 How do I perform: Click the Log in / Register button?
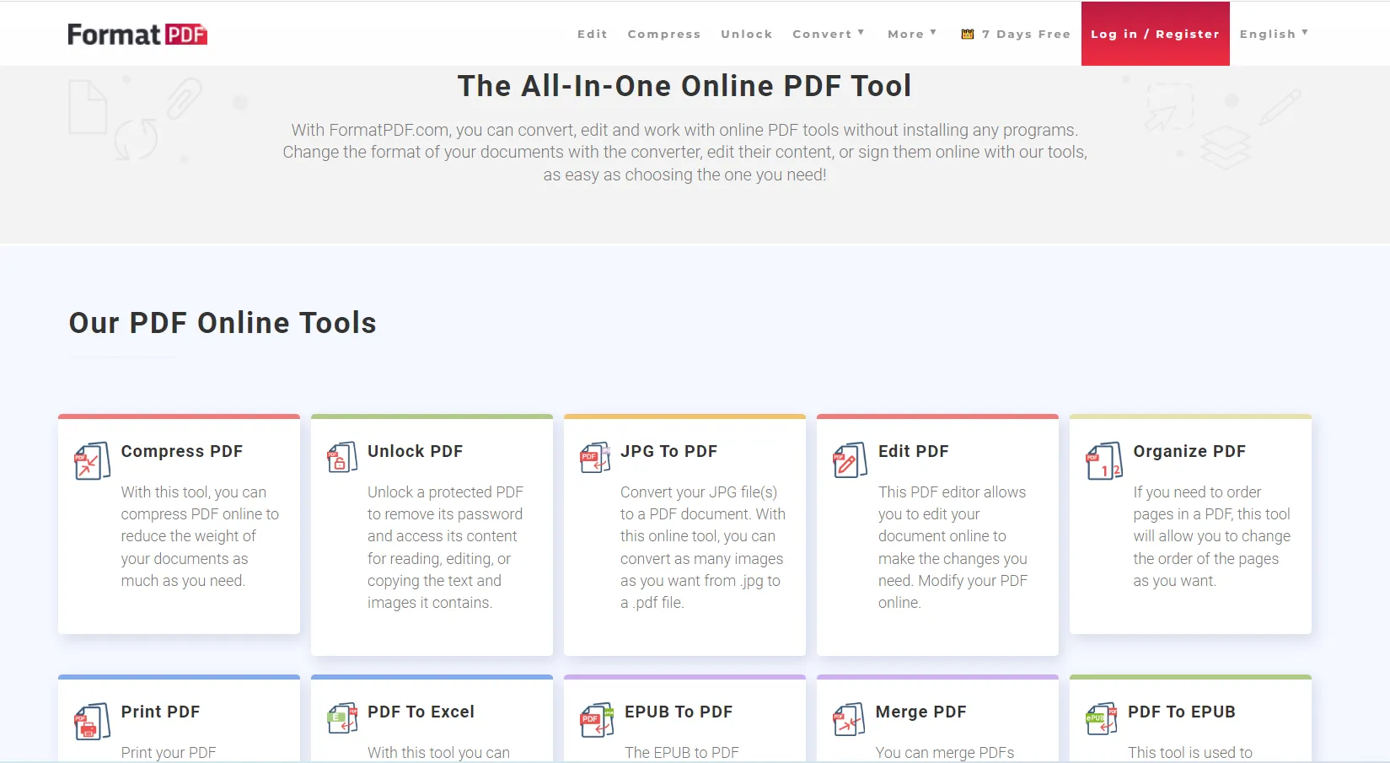[1155, 34]
